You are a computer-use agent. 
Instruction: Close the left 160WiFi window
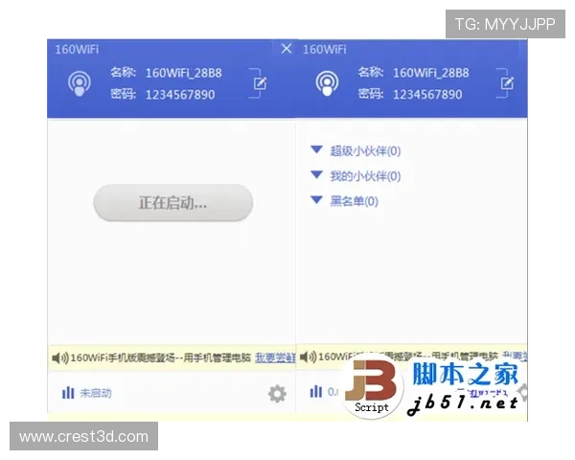287,49
